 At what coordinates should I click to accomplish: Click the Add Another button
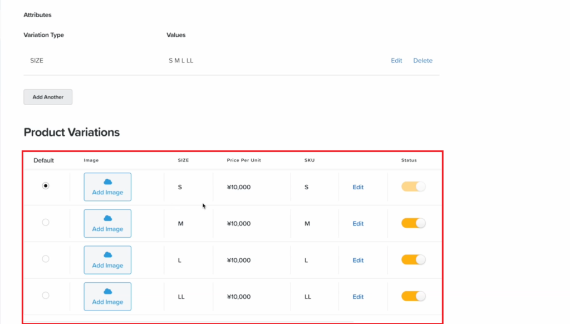(x=48, y=97)
